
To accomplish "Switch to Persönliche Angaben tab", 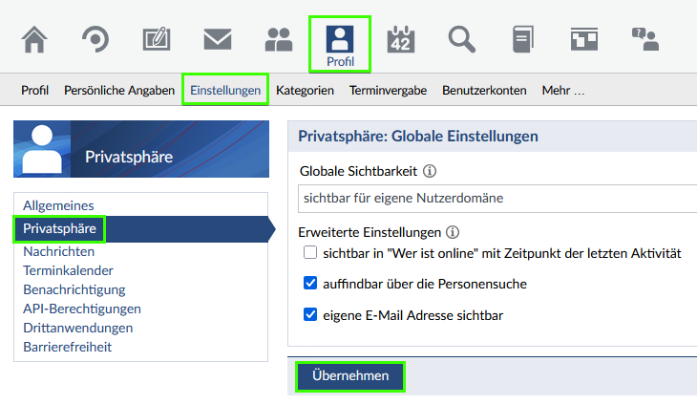I will [x=119, y=91].
